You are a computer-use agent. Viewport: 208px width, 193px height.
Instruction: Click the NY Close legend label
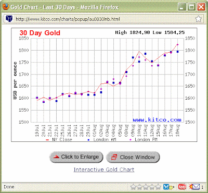point(62,139)
